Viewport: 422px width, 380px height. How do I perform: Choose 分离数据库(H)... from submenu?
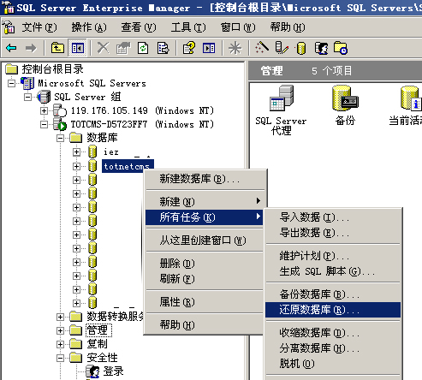333,348
